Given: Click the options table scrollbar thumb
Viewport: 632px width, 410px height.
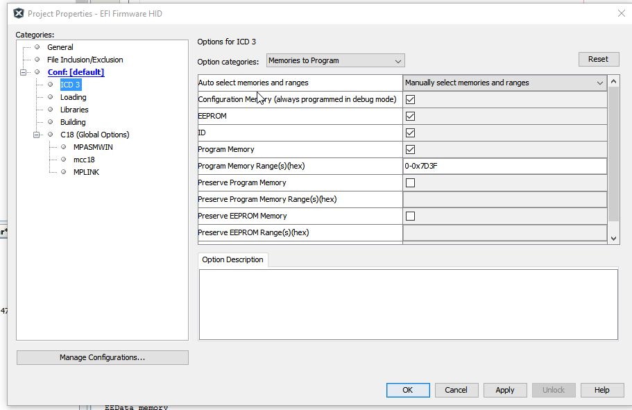Looking at the screenshot, I should point(613,154).
